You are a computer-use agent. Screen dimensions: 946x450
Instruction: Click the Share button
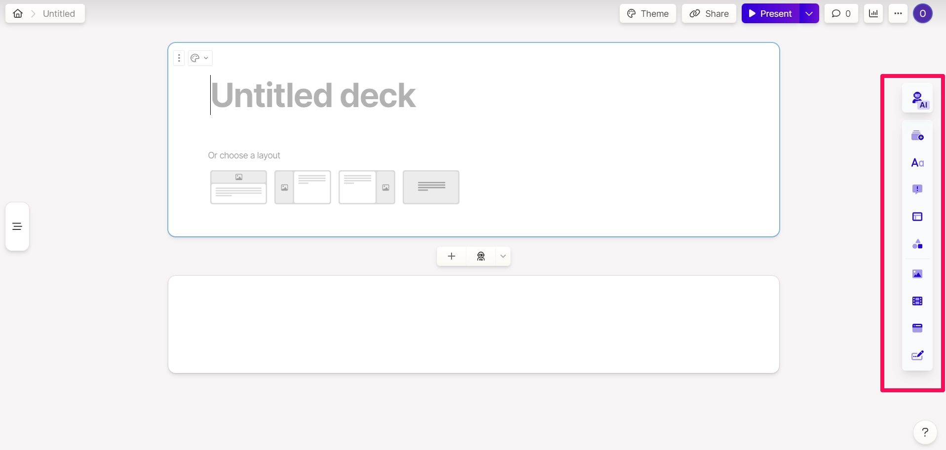[709, 13]
